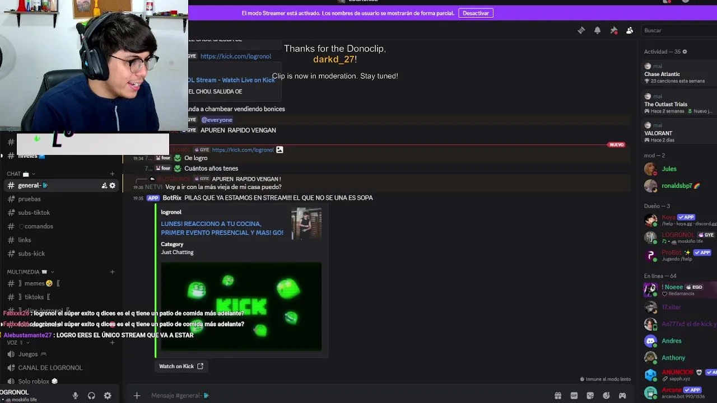Open Actividad settings gear
The width and height of the screenshot is (717, 403).
tap(685, 51)
